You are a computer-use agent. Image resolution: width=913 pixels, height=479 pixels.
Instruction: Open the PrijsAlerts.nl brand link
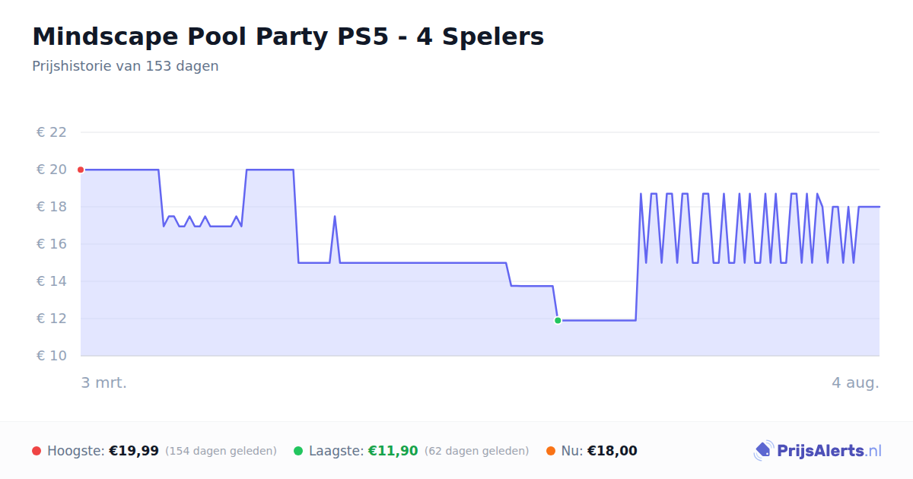coord(818,451)
